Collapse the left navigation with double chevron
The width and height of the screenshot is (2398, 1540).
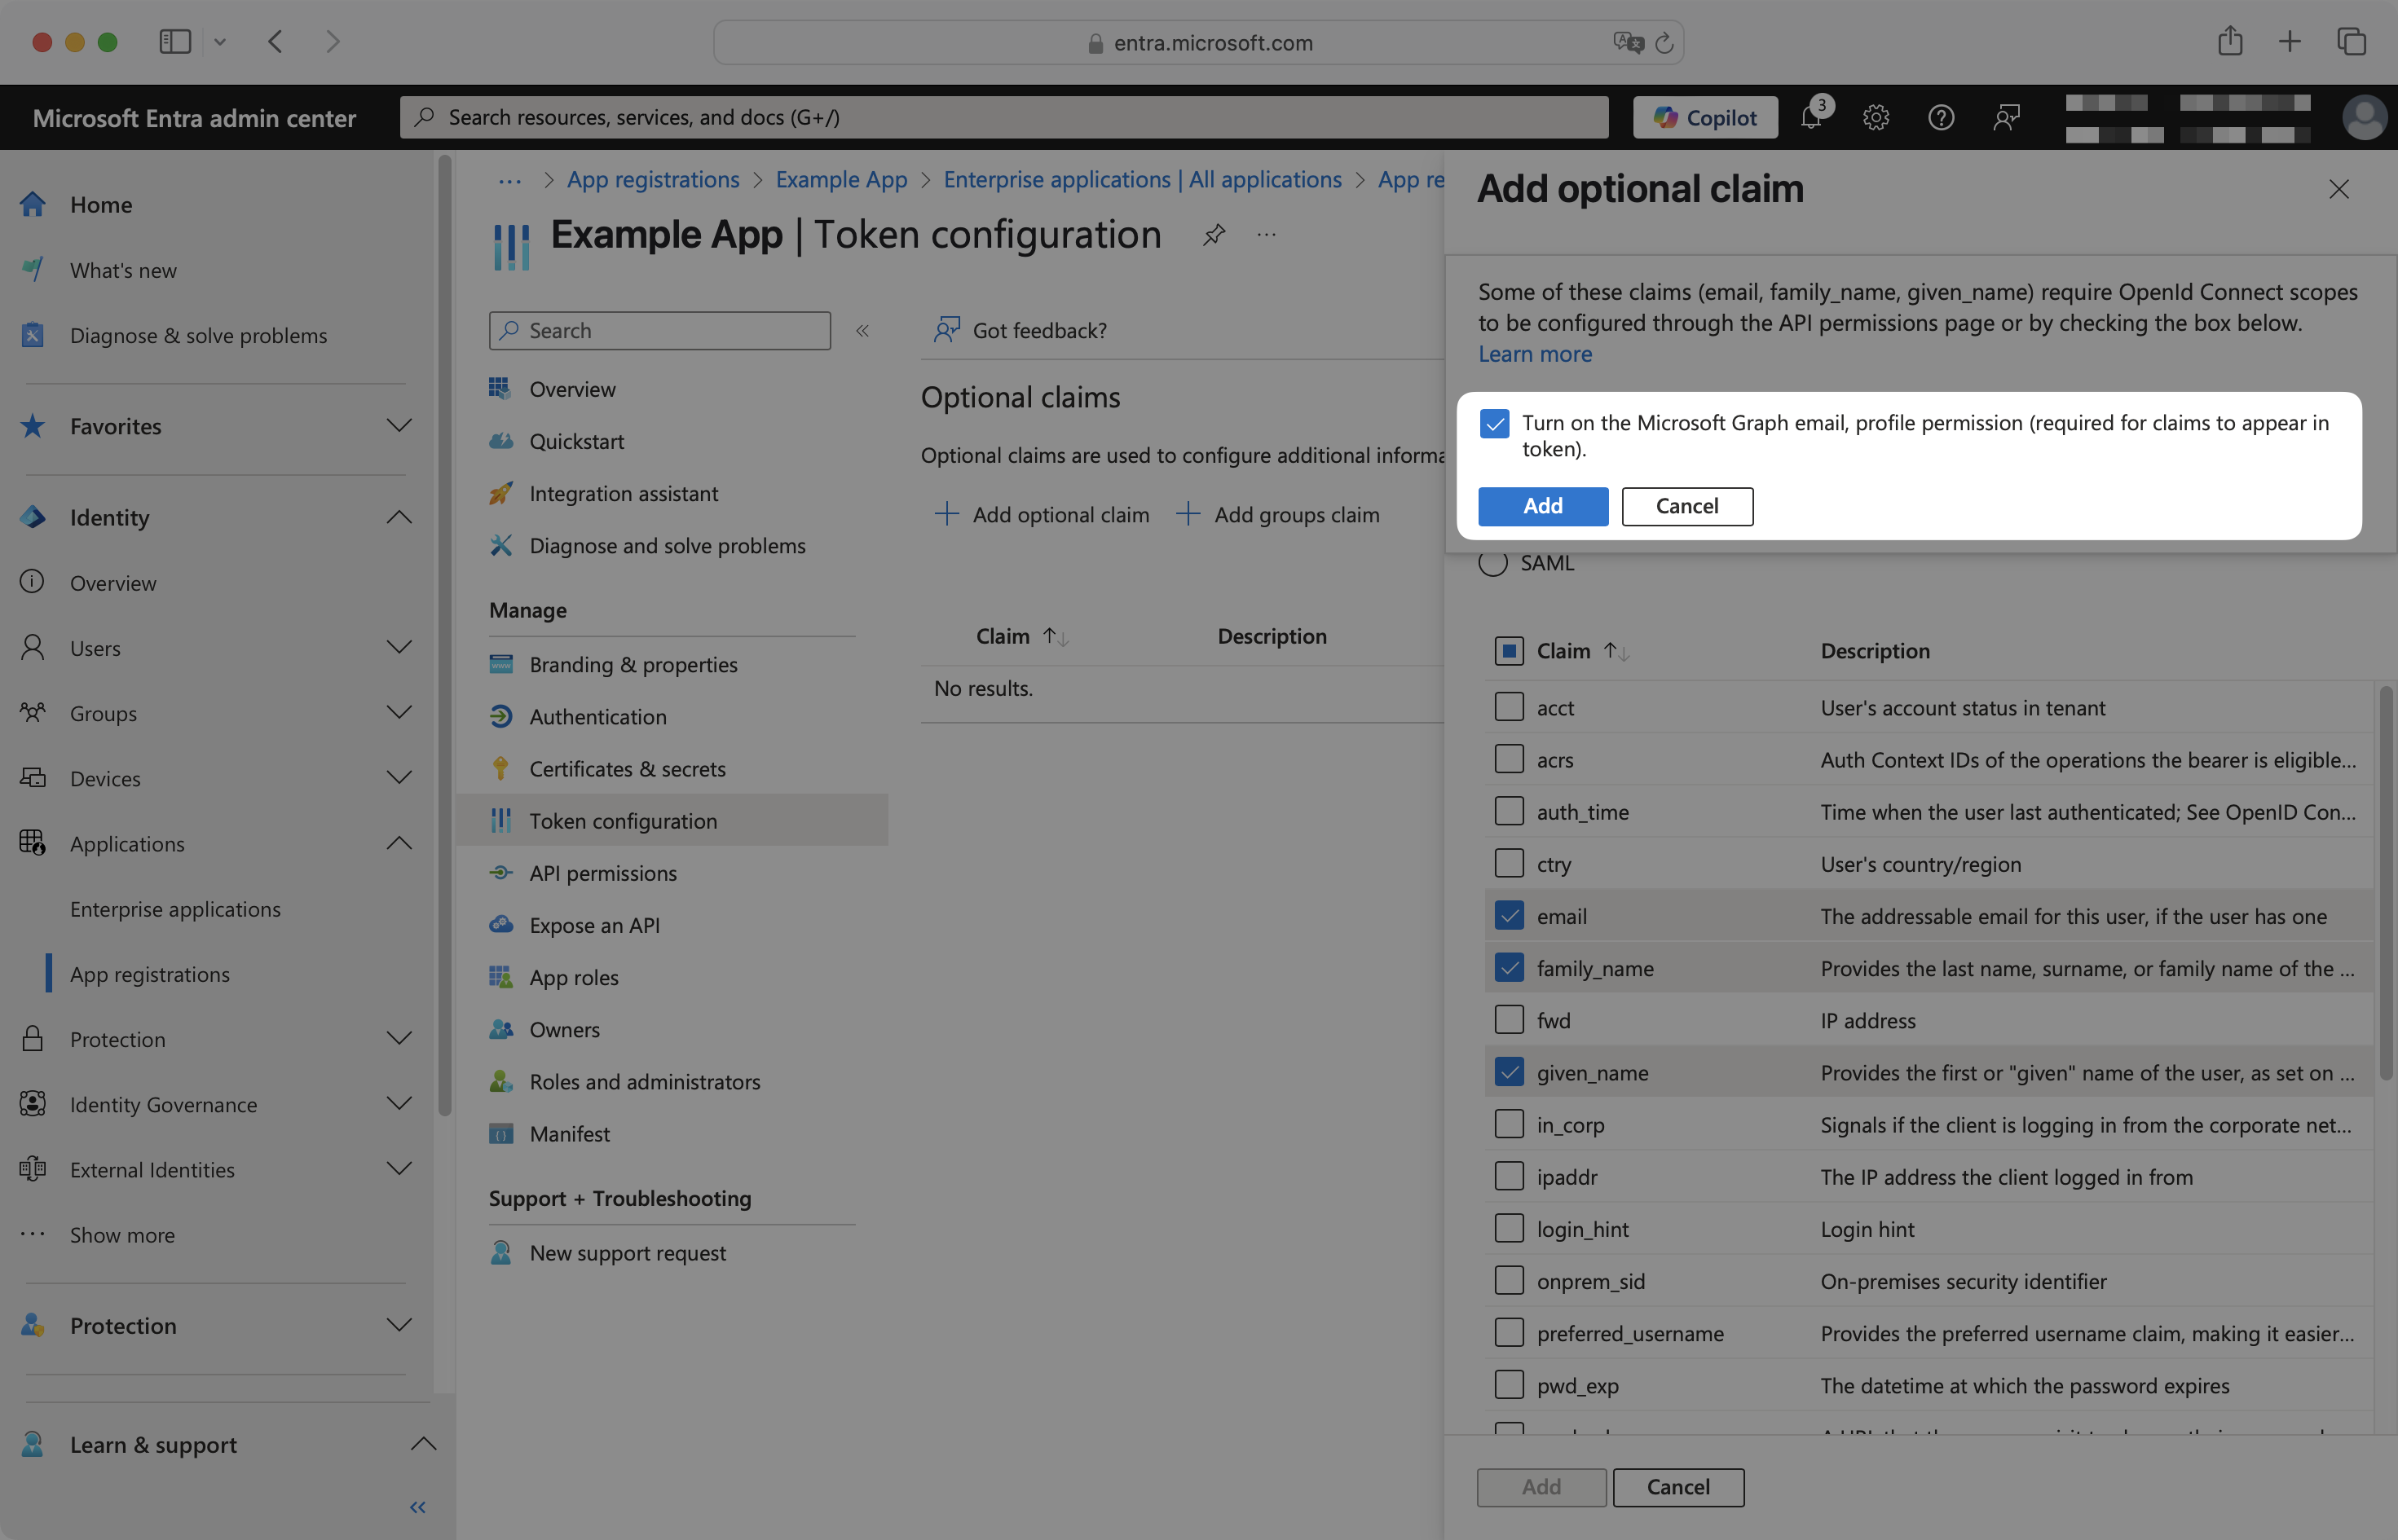[x=418, y=1506]
